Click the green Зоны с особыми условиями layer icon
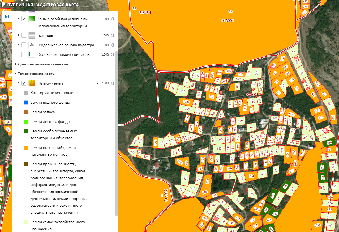 pyautogui.click(x=32, y=19)
